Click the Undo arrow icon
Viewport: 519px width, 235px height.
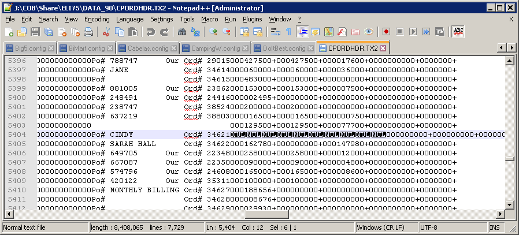click(x=151, y=32)
